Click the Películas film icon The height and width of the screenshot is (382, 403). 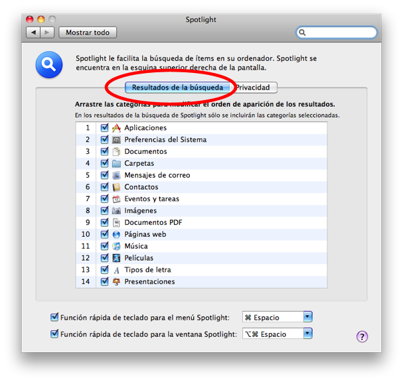(116, 258)
